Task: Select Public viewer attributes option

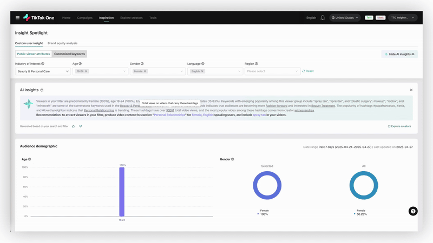Action: [34, 54]
